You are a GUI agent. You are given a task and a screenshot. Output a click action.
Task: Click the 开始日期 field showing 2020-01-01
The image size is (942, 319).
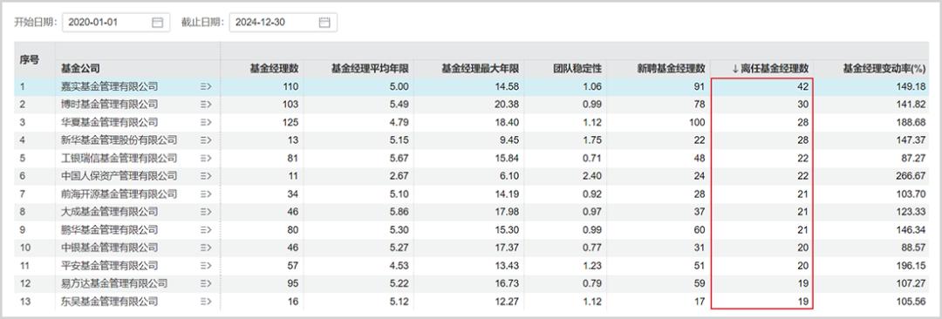(x=116, y=23)
